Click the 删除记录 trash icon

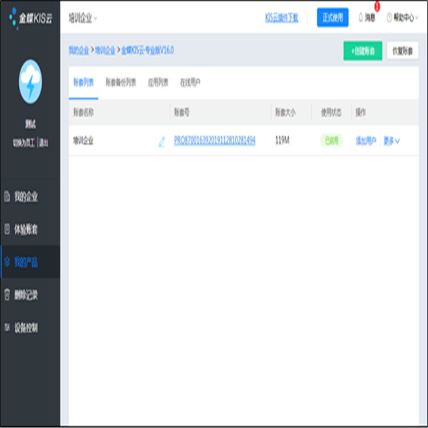pos(7,294)
